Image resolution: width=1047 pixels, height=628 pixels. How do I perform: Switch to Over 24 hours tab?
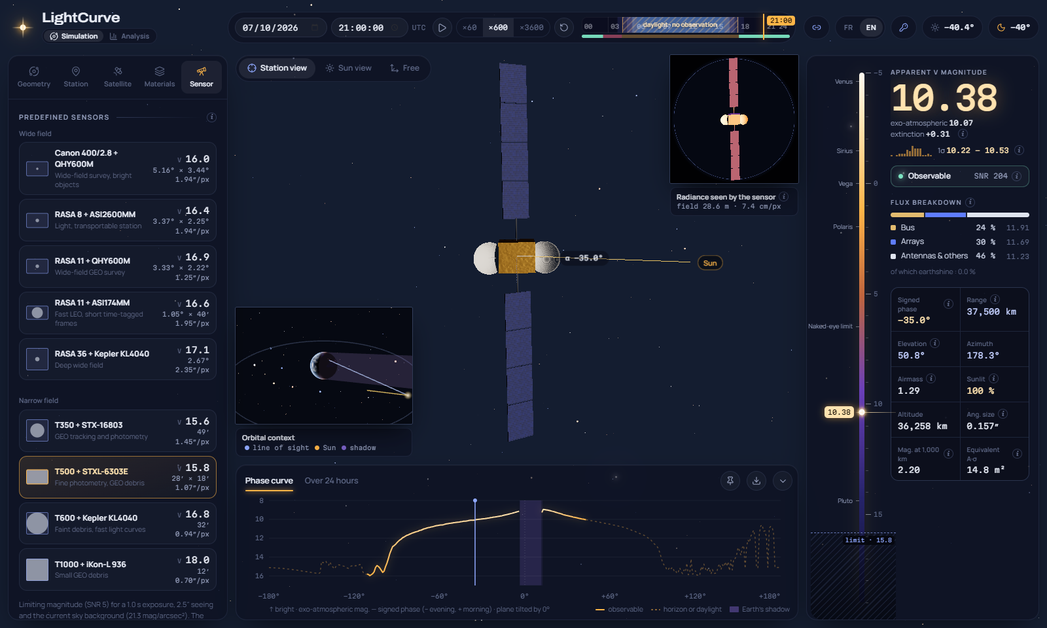[x=331, y=481]
